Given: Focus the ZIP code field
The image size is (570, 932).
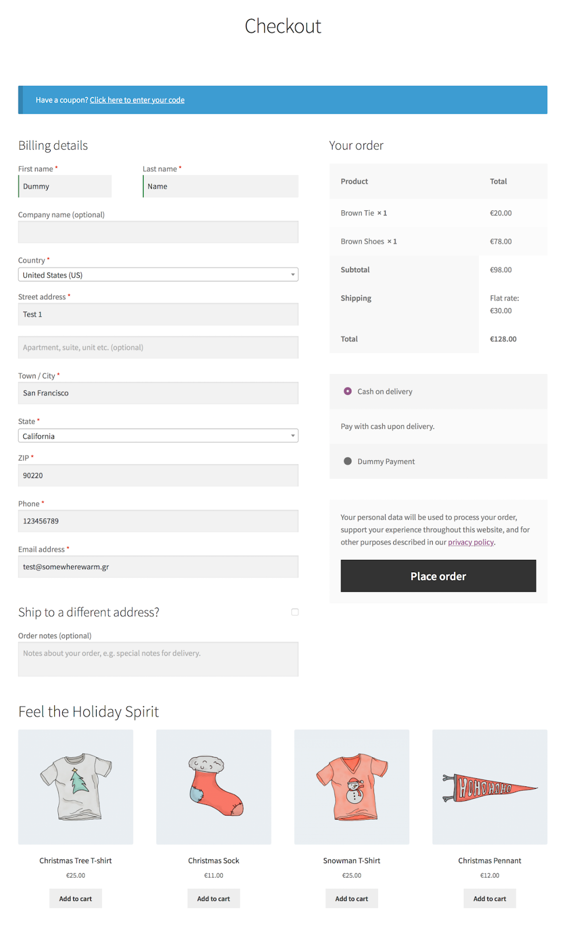Looking at the screenshot, I should click(x=158, y=475).
